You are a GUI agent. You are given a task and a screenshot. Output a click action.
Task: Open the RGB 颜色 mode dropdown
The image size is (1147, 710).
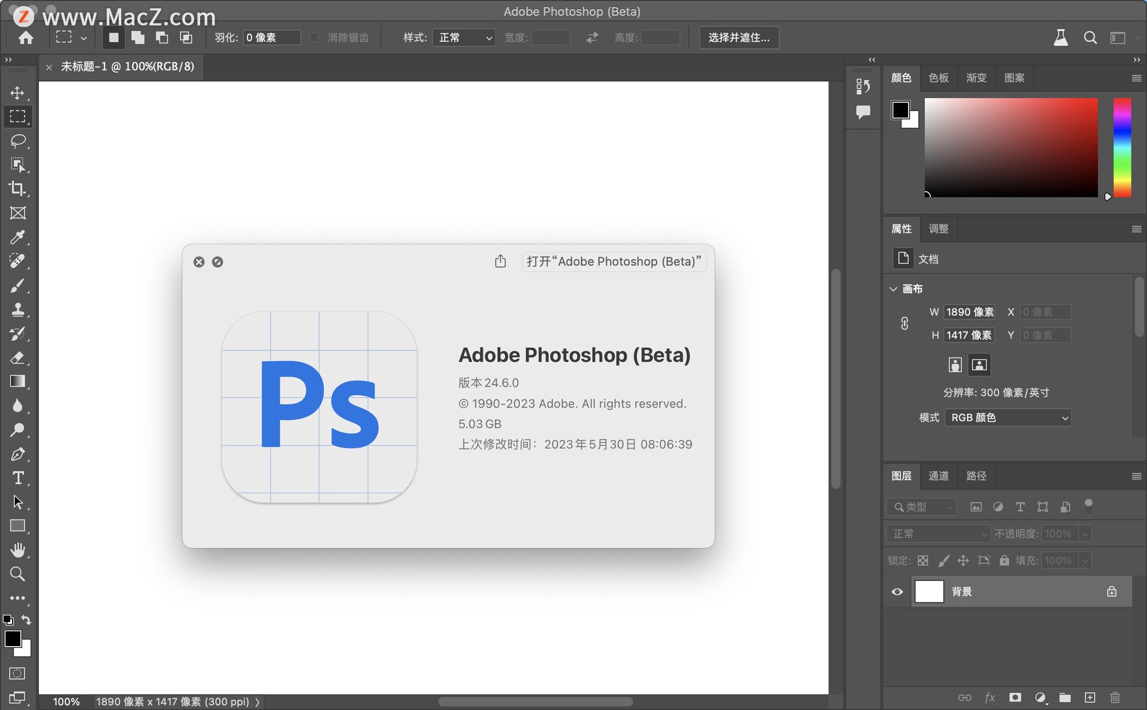pos(1008,417)
